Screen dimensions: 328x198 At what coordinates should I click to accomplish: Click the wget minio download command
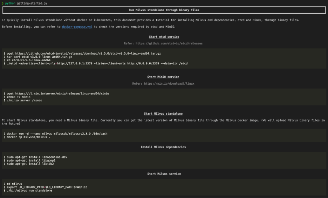point(56,93)
